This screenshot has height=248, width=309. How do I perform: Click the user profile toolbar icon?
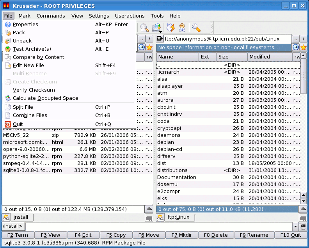click(x=182, y=28)
